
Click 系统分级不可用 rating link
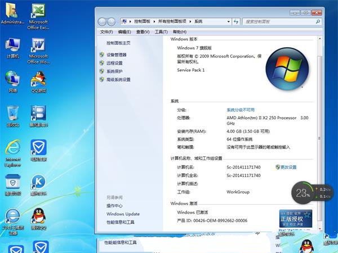(x=241, y=110)
